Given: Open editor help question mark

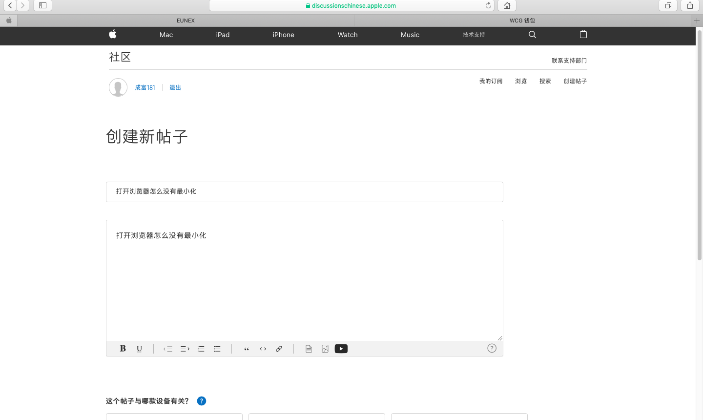Looking at the screenshot, I should click(x=492, y=348).
